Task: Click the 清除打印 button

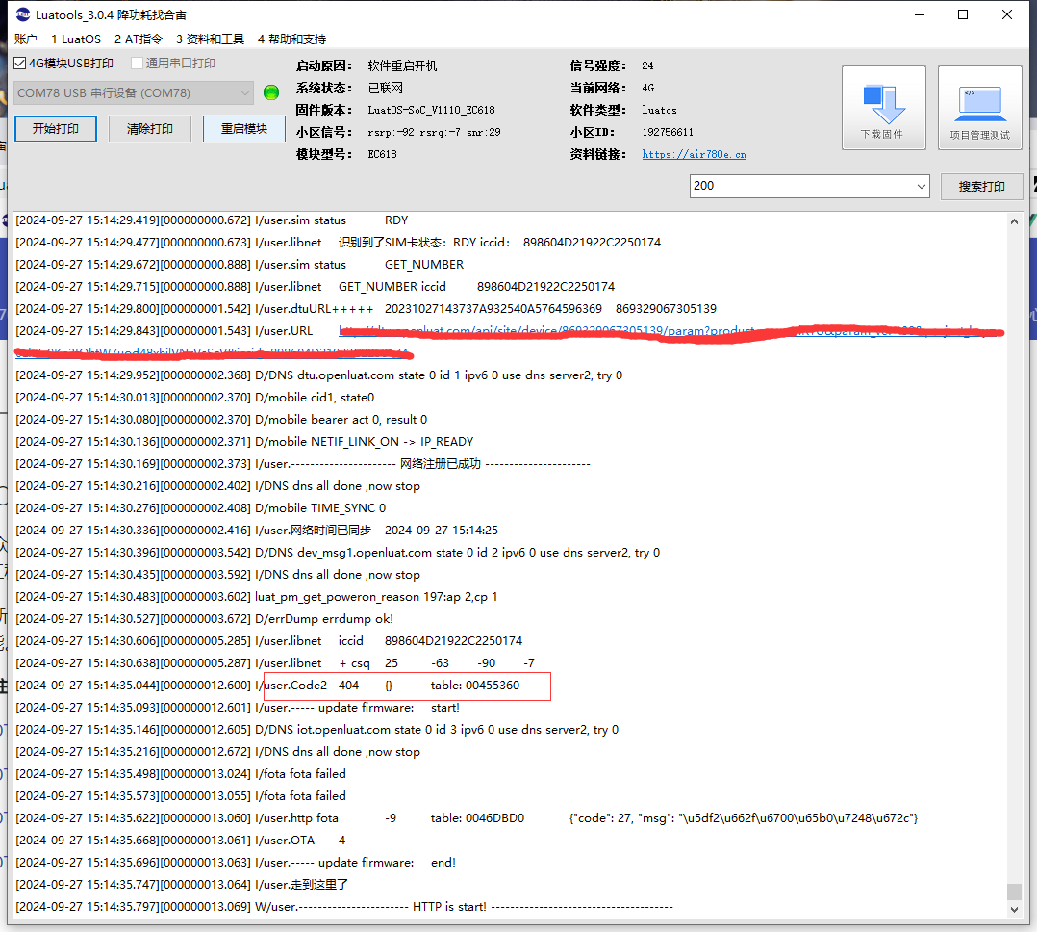Action: (x=150, y=128)
